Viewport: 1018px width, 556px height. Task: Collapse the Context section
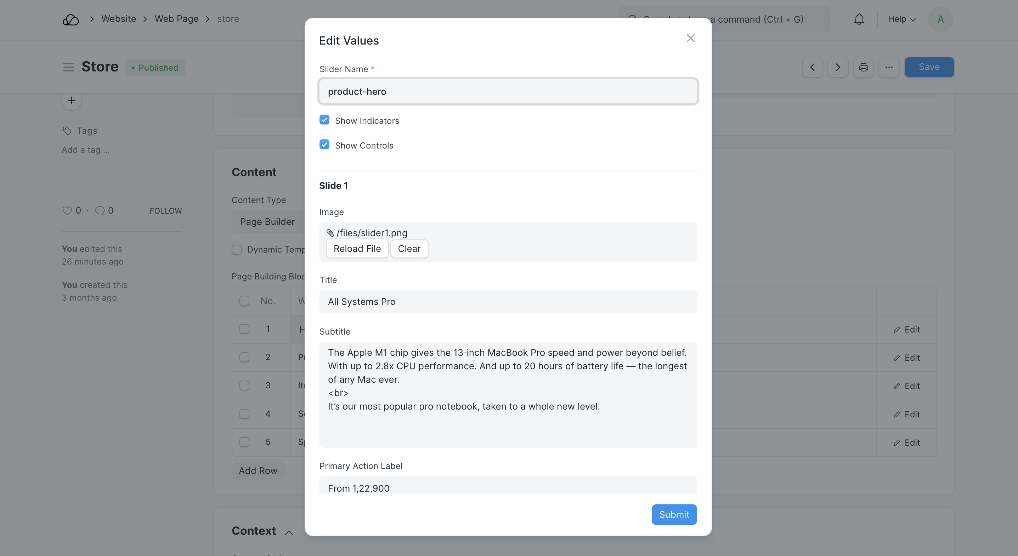point(289,532)
